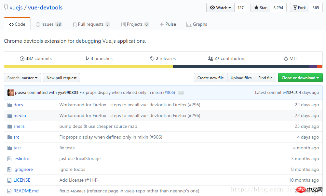
Task: Click the folder icon for media
Action: pos(9,116)
